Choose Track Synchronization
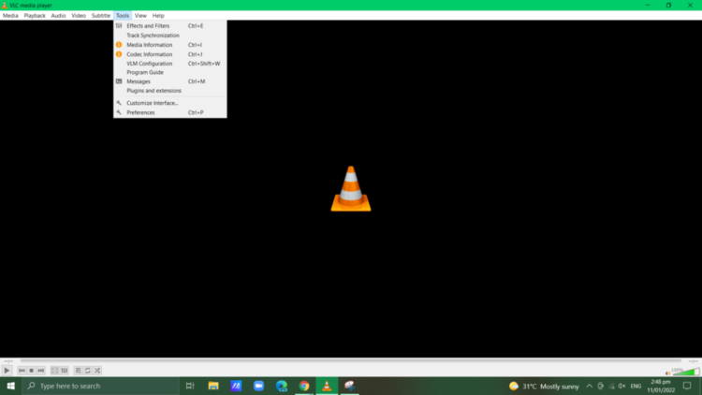Screen dimensions: 702x395 tap(170, 36)
